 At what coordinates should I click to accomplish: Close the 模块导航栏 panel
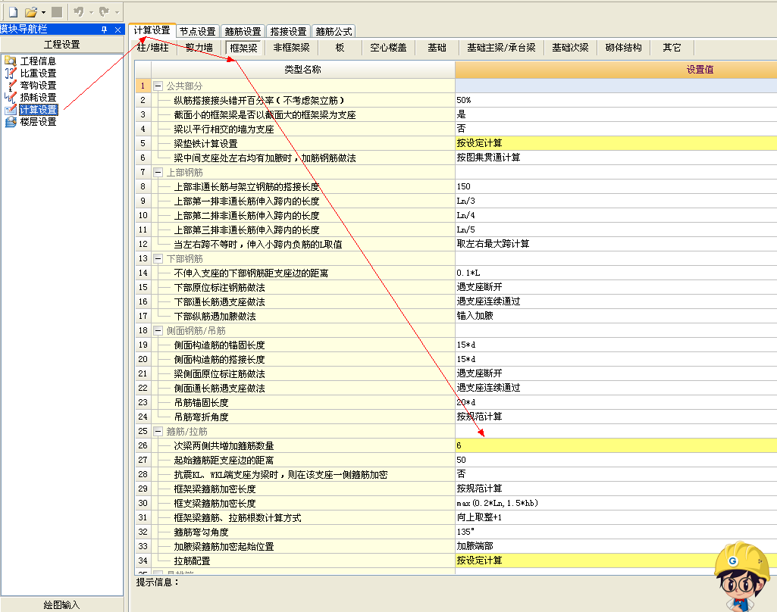coord(117,30)
